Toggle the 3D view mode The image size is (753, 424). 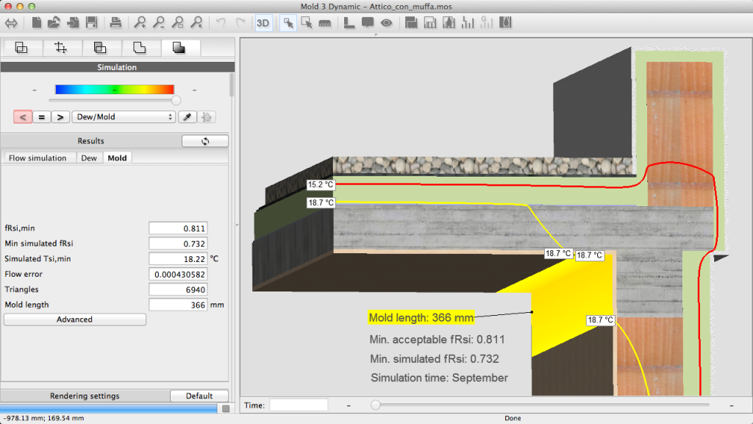click(x=263, y=23)
